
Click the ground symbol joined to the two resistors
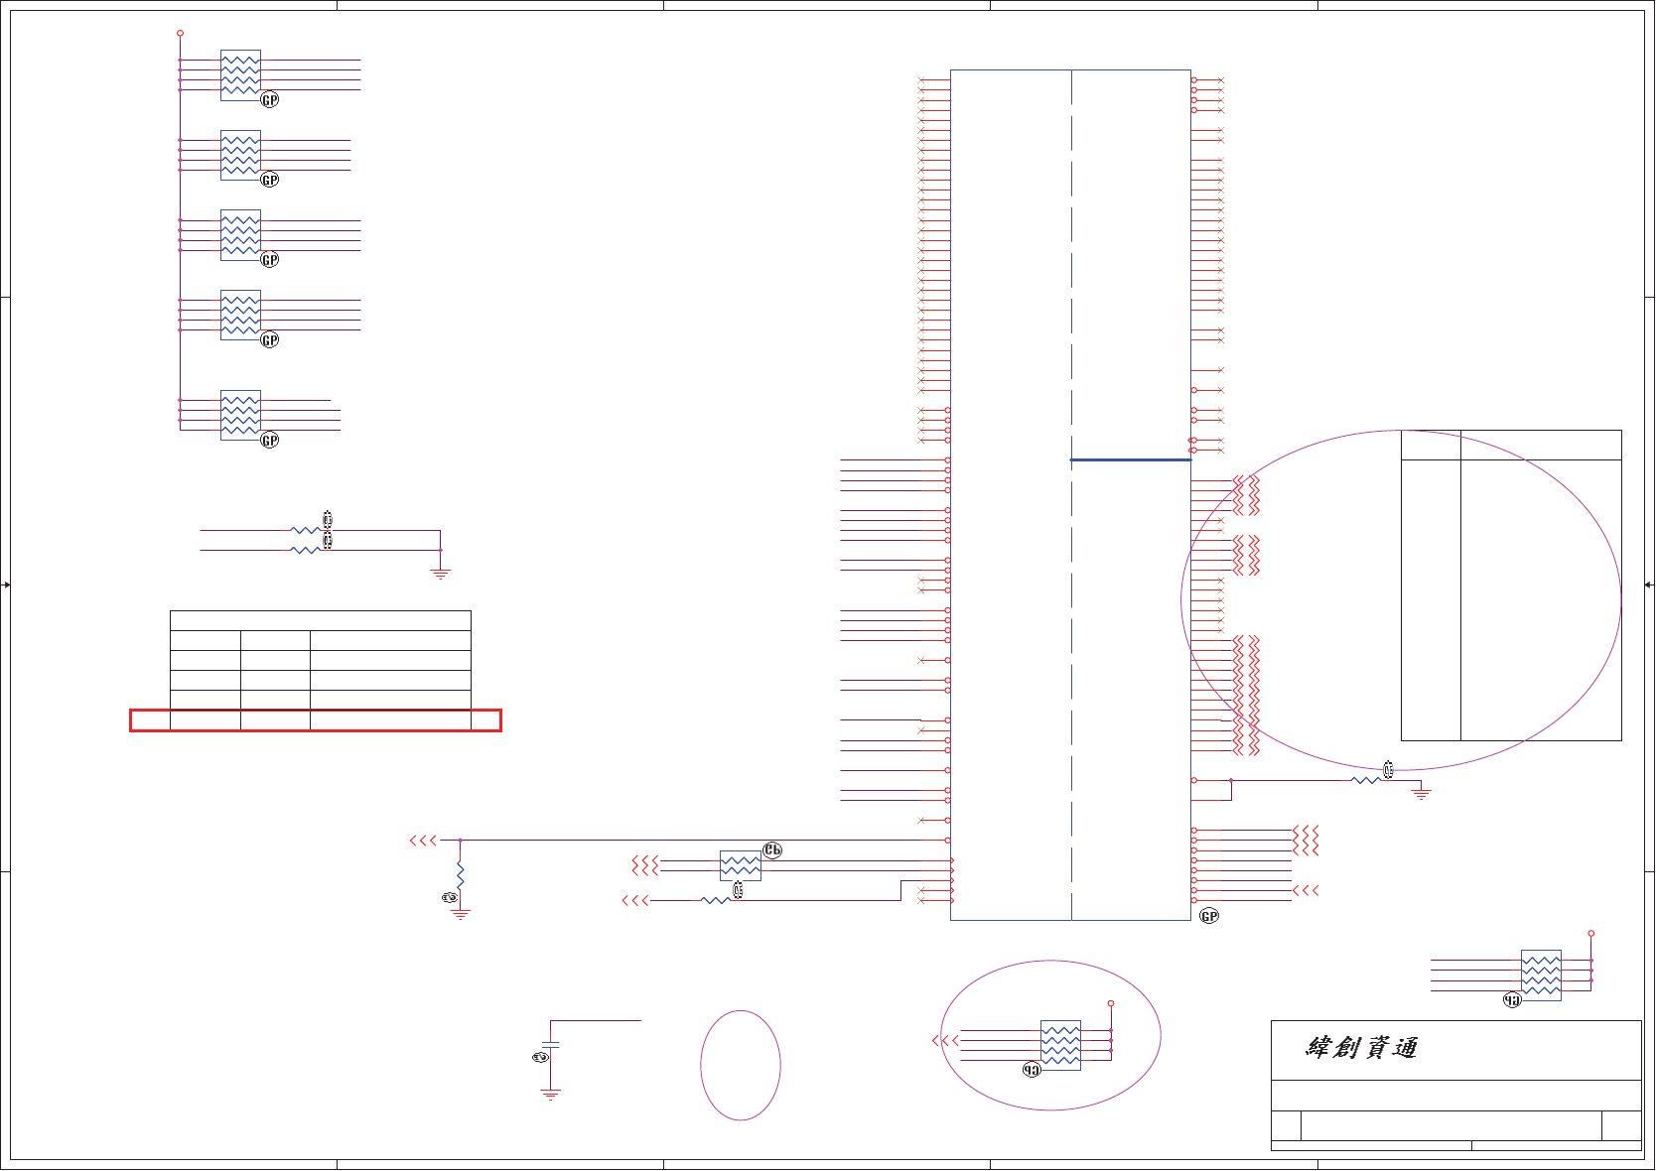tap(441, 573)
